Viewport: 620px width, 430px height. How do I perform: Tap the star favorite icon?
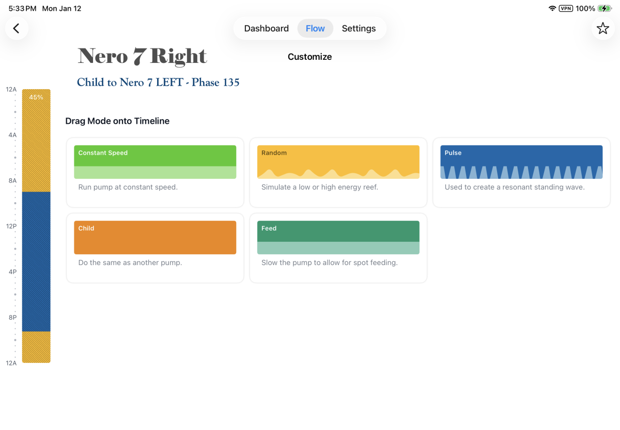pyautogui.click(x=603, y=28)
